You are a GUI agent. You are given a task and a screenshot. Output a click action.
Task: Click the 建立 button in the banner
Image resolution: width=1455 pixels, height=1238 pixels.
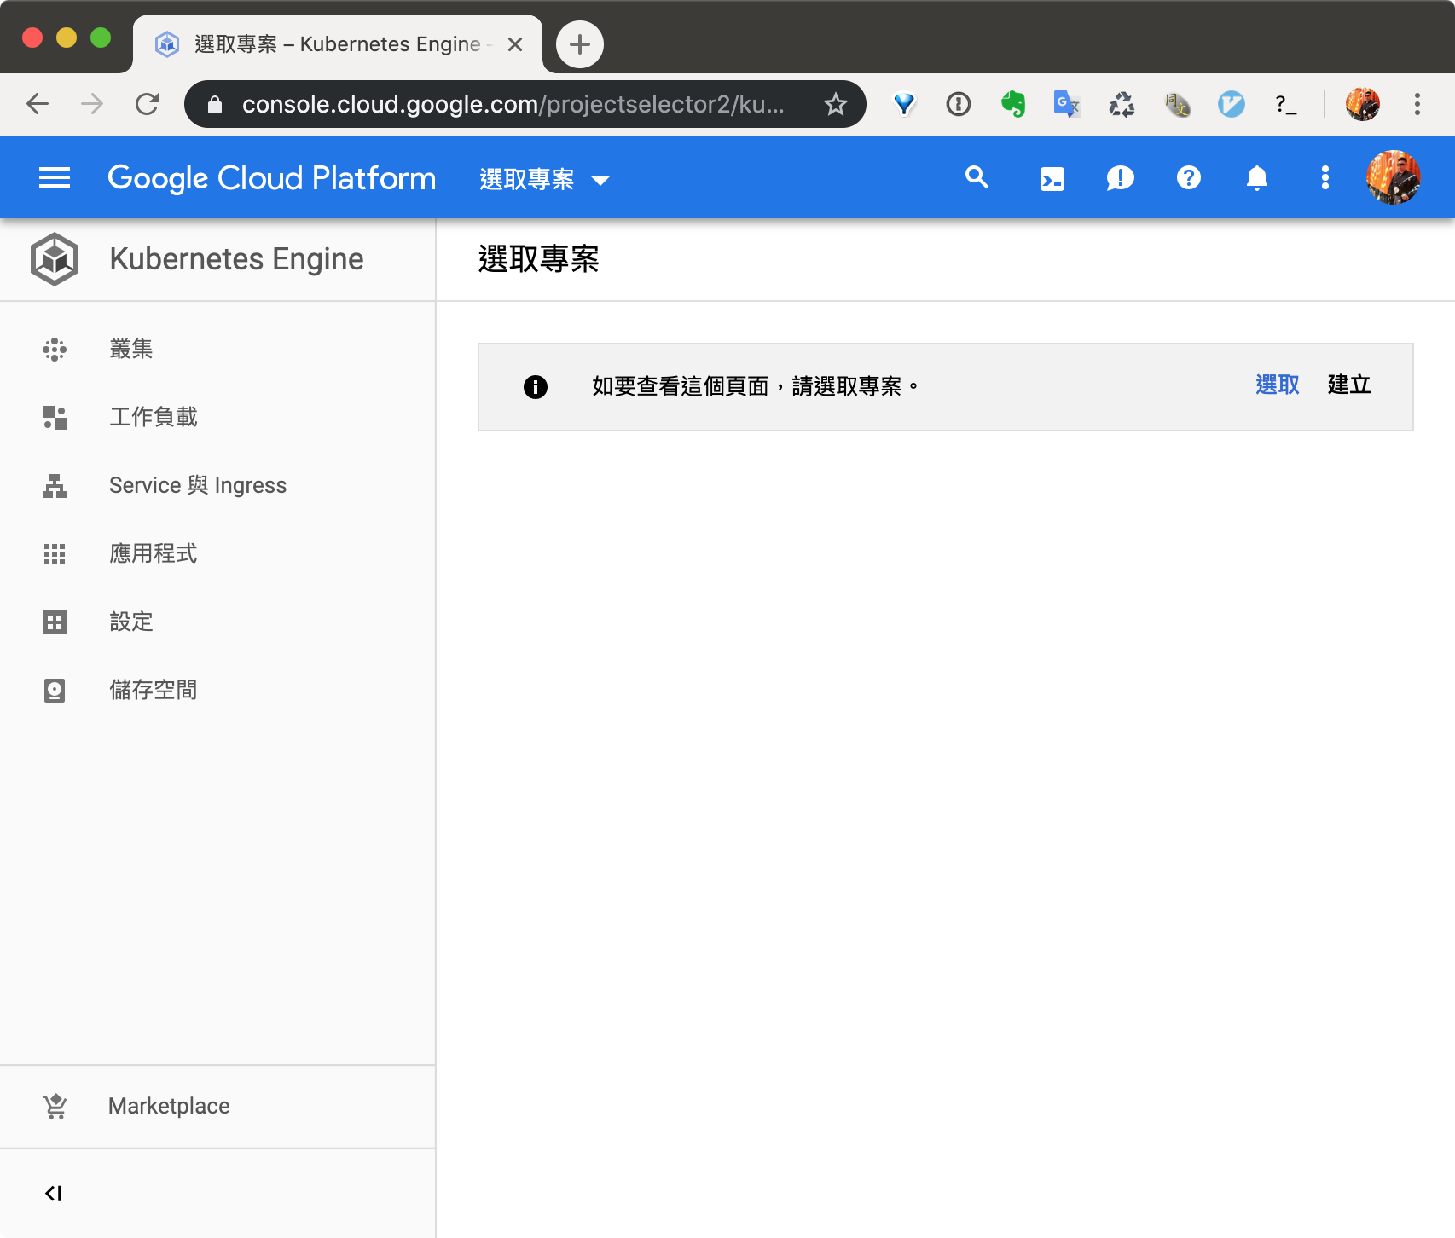[x=1349, y=385]
